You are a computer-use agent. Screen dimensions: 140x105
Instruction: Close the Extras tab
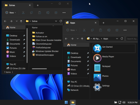click(x=30, y=5)
